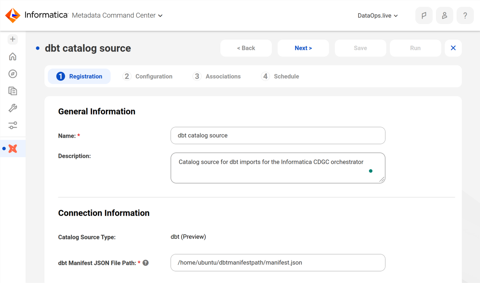Switch to the Associations step tab
The width and height of the screenshot is (480, 283).
217,76
